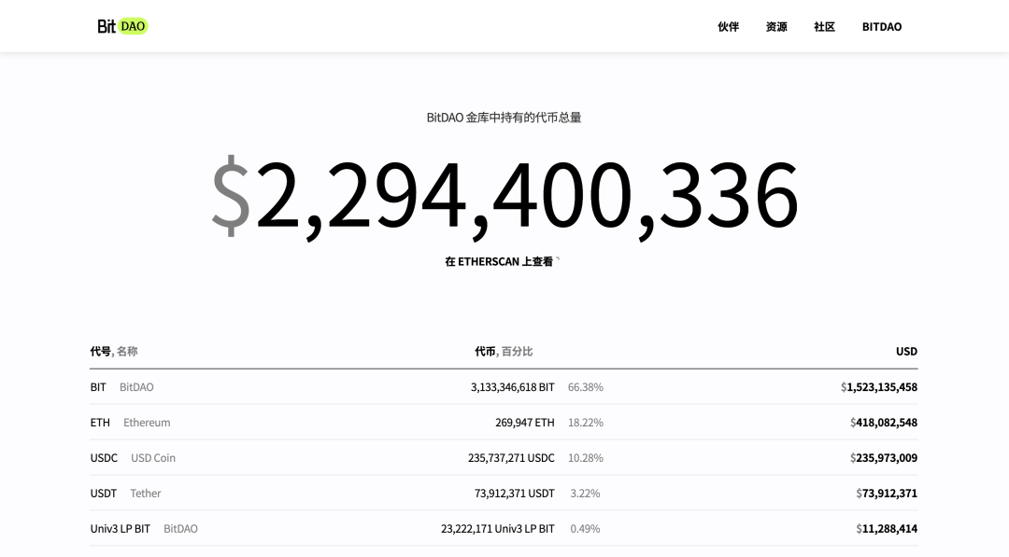
Task: Click the 269,947 ETH amount
Action: tap(524, 423)
